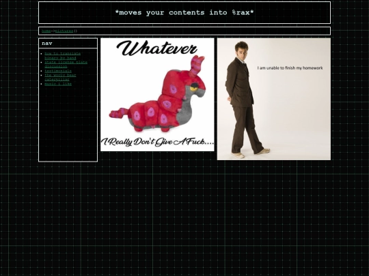Screen dimensions: 369x276
Task: Go to the 'testimonials' page
Action: tap(58, 71)
